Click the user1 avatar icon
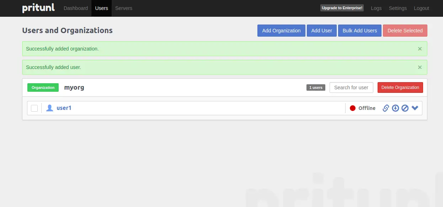Viewport: 443px width, 207px height. click(50, 108)
